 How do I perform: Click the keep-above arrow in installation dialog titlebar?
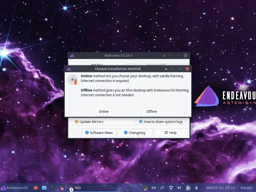pyautogui.click(x=166, y=69)
